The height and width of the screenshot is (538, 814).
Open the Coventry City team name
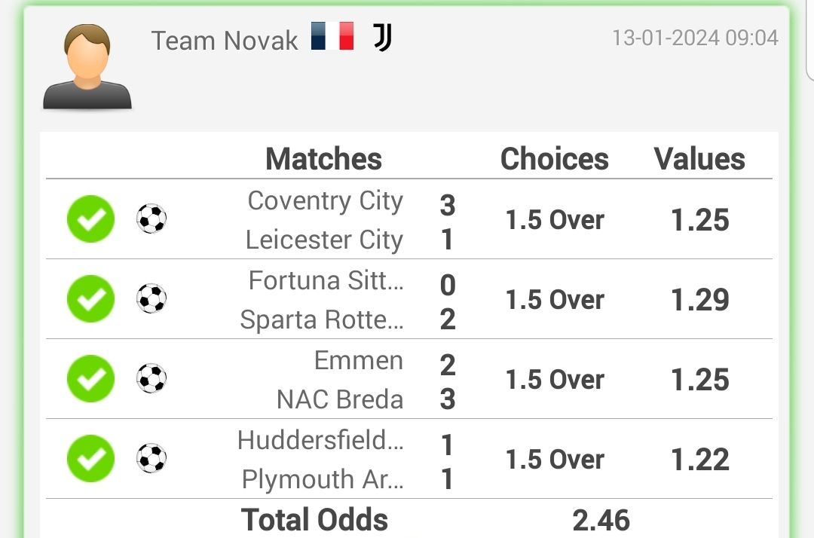tap(326, 200)
